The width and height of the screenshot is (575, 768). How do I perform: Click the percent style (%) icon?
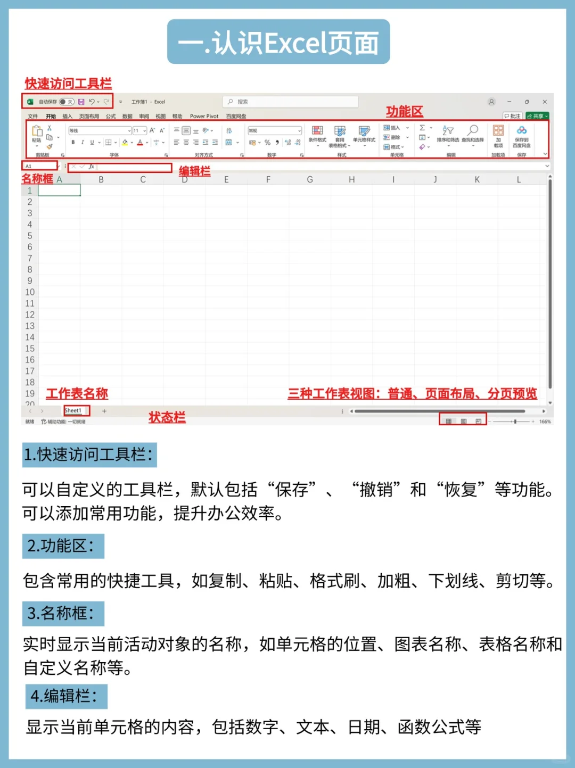click(x=267, y=142)
